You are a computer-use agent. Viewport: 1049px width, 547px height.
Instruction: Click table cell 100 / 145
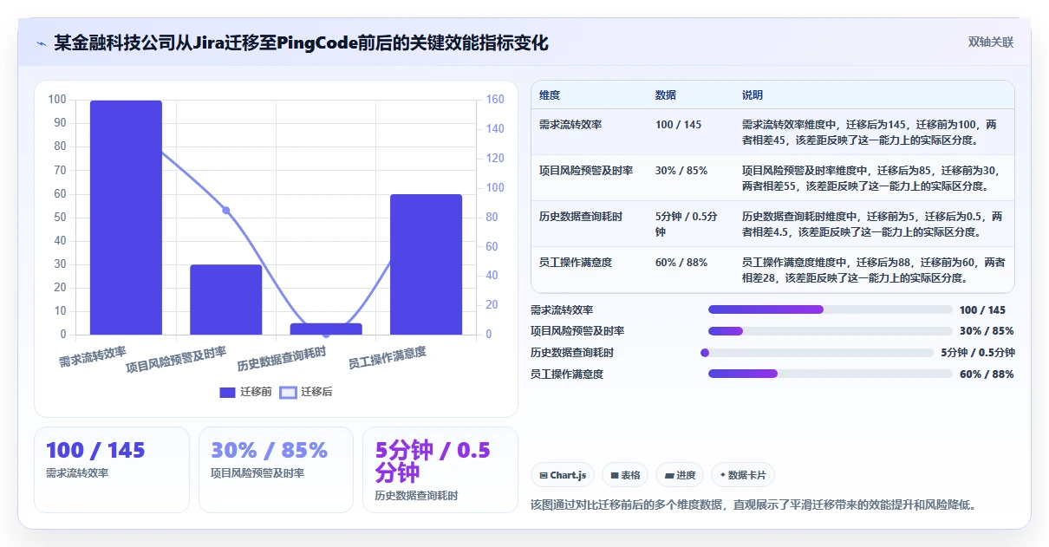(x=679, y=125)
